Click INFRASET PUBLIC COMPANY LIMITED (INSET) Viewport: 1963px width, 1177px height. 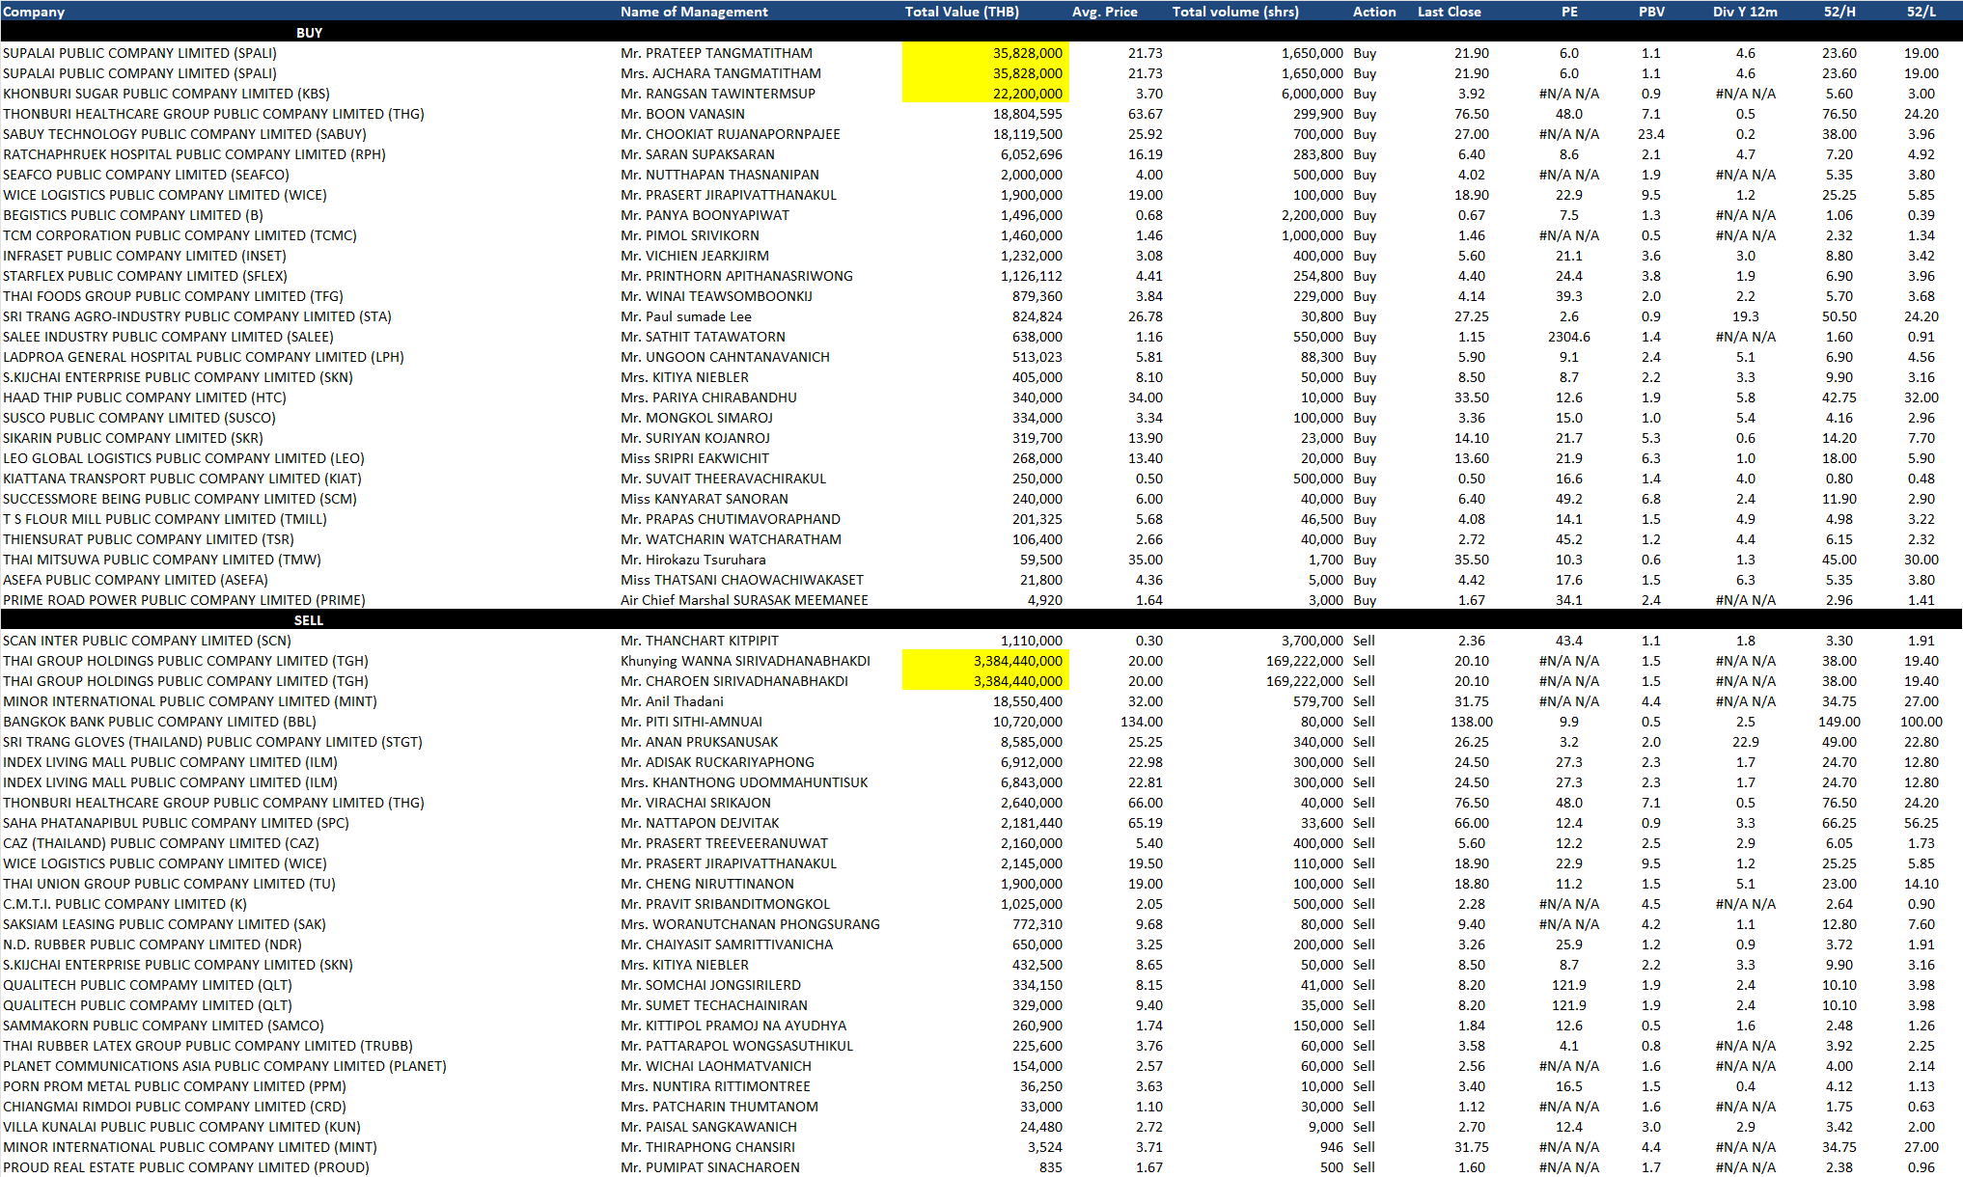coord(144,256)
